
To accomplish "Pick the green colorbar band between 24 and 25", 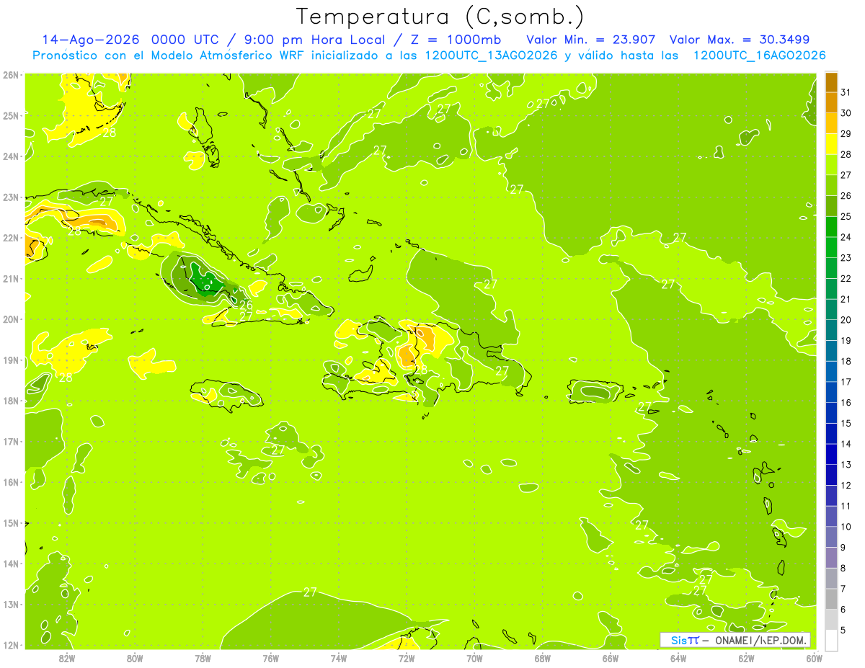I will click(831, 227).
